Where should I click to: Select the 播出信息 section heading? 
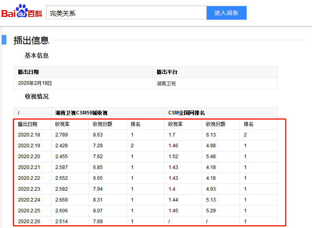(31, 40)
